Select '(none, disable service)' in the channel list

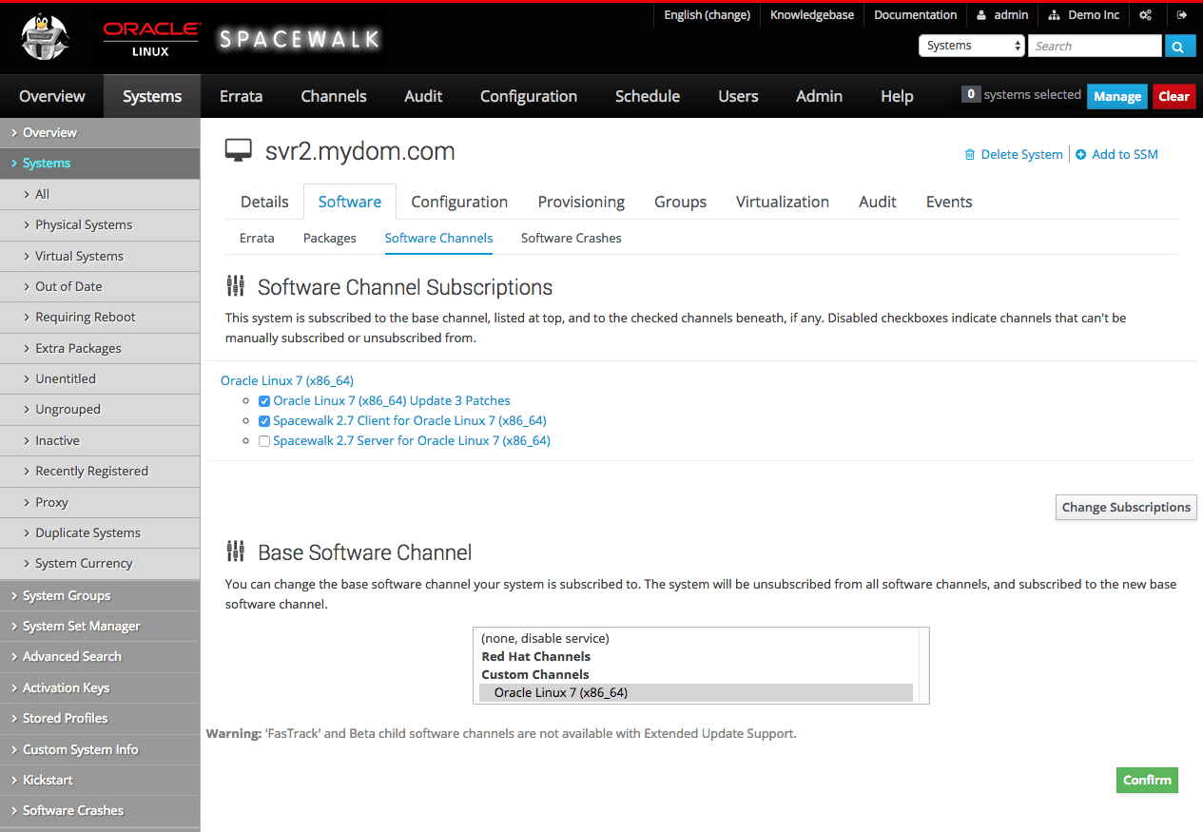[x=696, y=638]
